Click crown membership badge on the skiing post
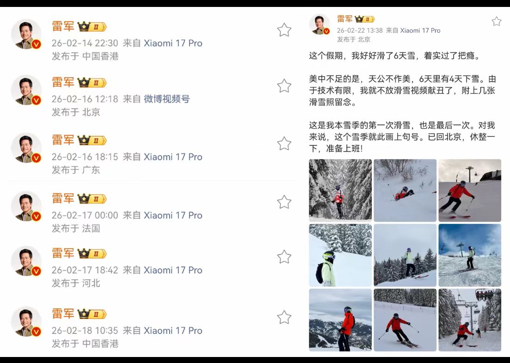Screen dimensions: 510x363 tap(365, 19)
